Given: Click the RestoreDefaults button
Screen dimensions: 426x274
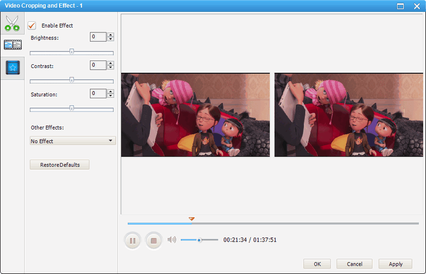Looking at the screenshot, I should point(60,165).
